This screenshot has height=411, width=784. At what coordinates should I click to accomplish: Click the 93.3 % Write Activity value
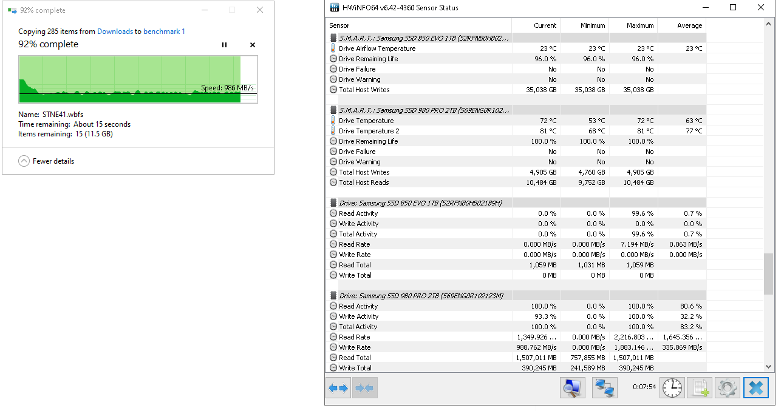544,316
